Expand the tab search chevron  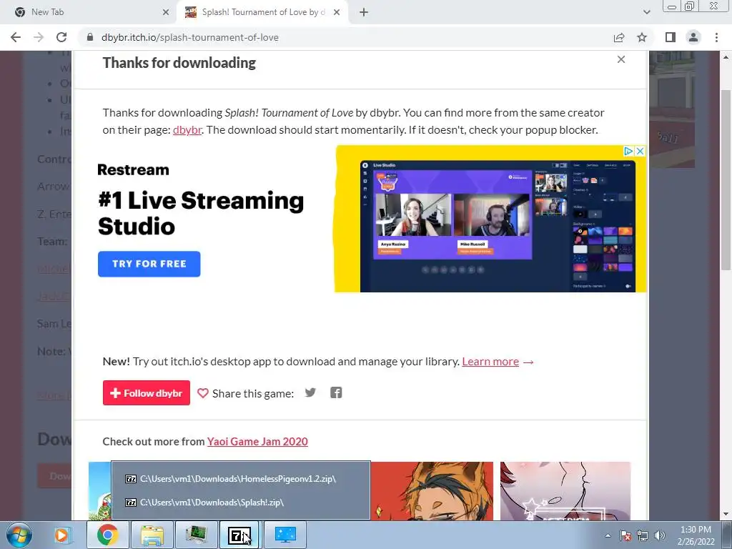click(646, 12)
